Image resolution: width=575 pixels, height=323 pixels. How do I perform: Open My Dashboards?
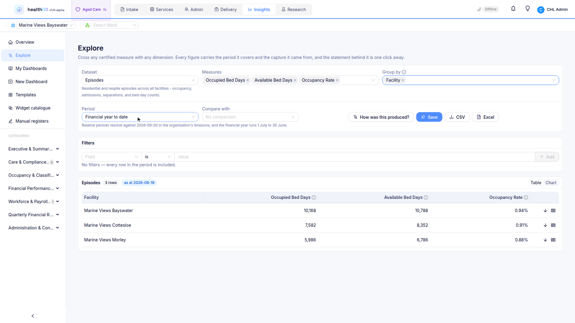pyautogui.click(x=33, y=69)
